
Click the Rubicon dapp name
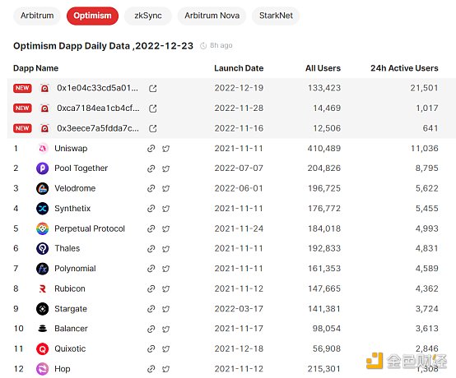[x=70, y=289]
